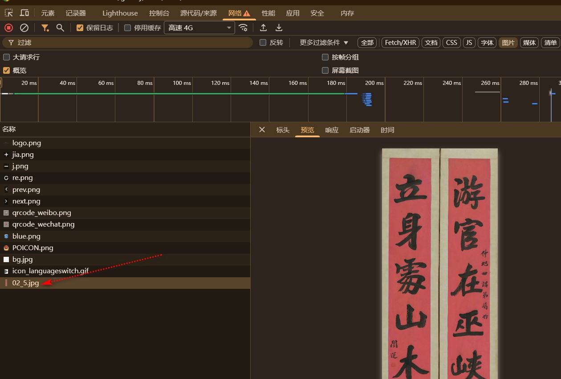Enable the 屏幕截图 checkbox
The image size is (561, 379).
[325, 70]
